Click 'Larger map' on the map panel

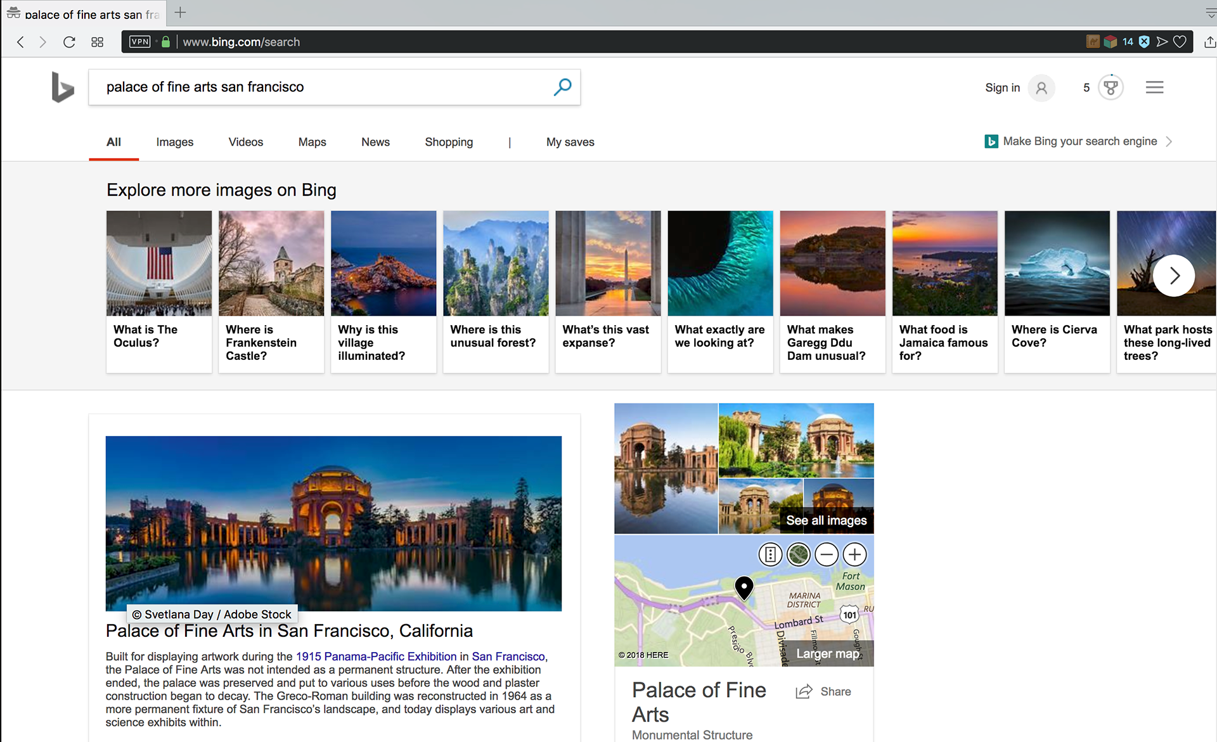coord(828,653)
